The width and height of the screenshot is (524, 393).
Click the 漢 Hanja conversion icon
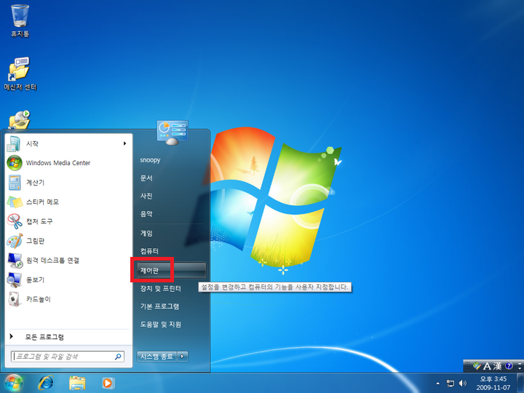497,366
